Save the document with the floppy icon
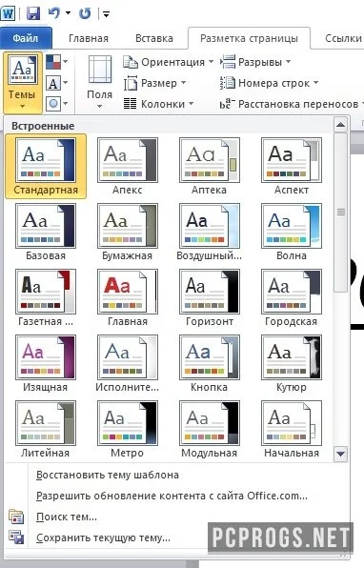Viewport: 364px width, 568px height. [33, 13]
